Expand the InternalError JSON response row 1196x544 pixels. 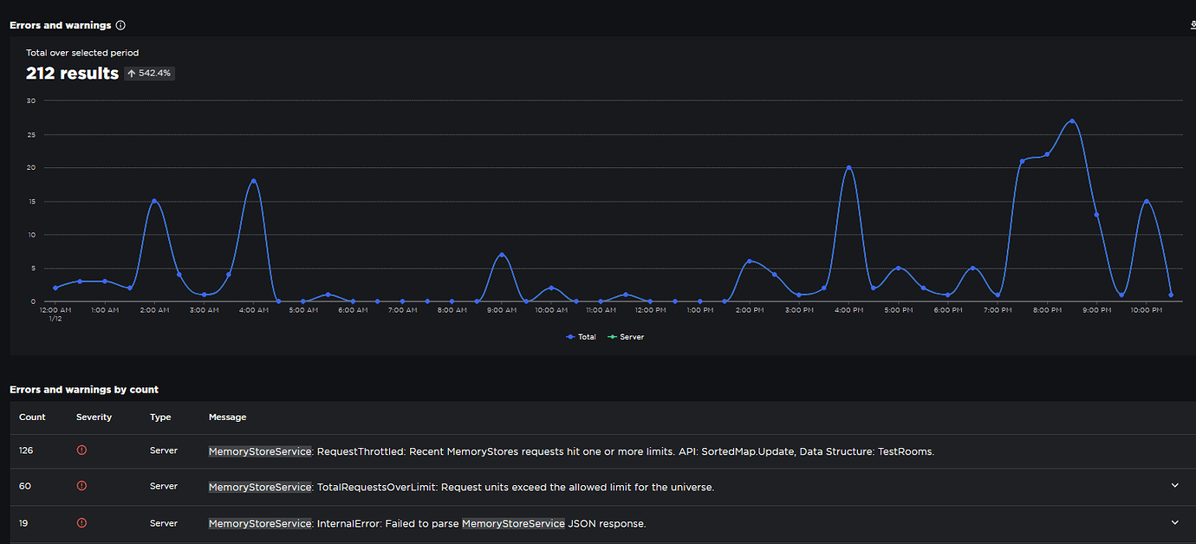click(1175, 522)
